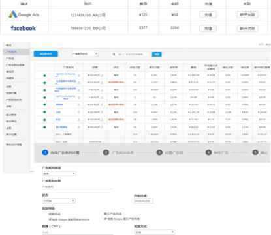Toggle green status dot of second campaign row
Image resolution: width=271 pixels, height=235 pixels.
pos(44,83)
